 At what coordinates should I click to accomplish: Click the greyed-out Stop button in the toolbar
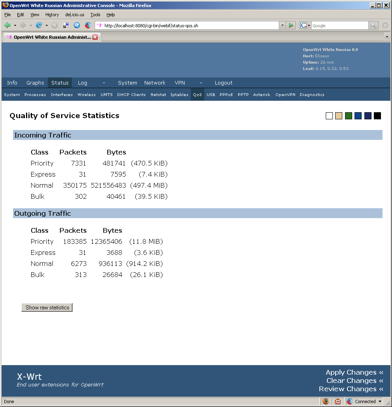click(54, 25)
